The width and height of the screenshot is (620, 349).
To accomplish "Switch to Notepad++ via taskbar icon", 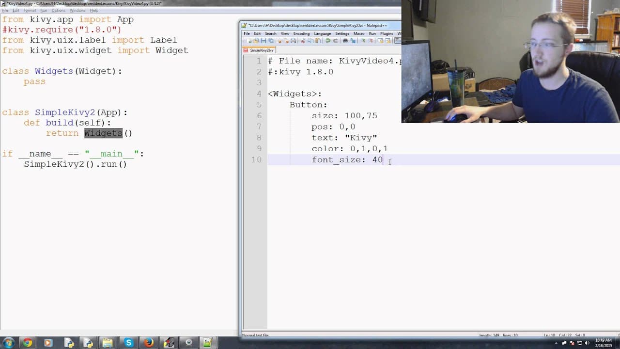I will pos(207,343).
